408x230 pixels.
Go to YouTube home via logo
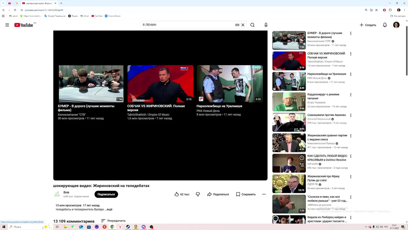point(24,25)
